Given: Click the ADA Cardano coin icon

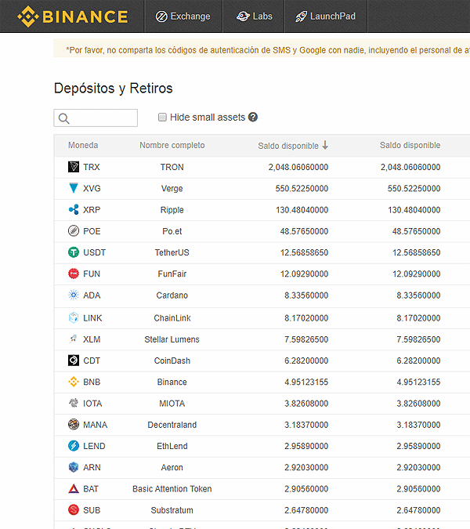Looking at the screenshot, I should coord(74,295).
